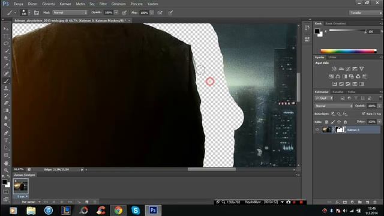This screenshot has width=384, height=216.
Task: Select animation frame 1 thumbnail in timeline
Action: click(x=20, y=186)
